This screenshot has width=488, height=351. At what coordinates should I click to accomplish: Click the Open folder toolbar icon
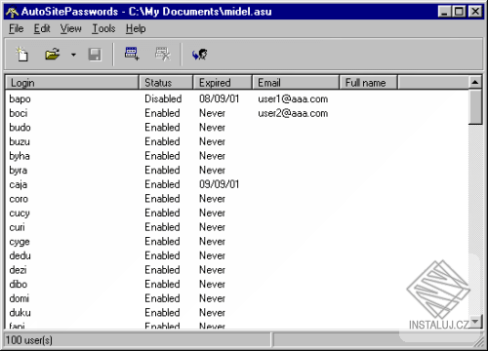click(x=52, y=54)
